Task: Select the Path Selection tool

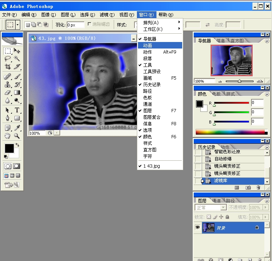Action: tap(8, 110)
